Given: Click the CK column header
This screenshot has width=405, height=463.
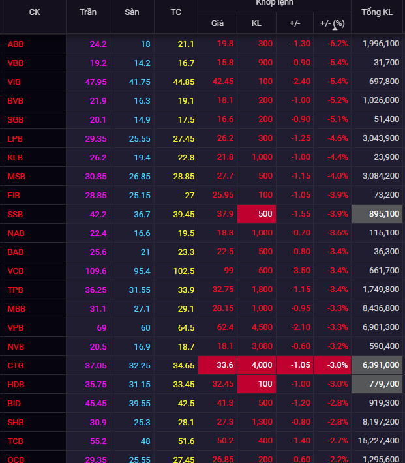Looking at the screenshot, I should point(35,12).
